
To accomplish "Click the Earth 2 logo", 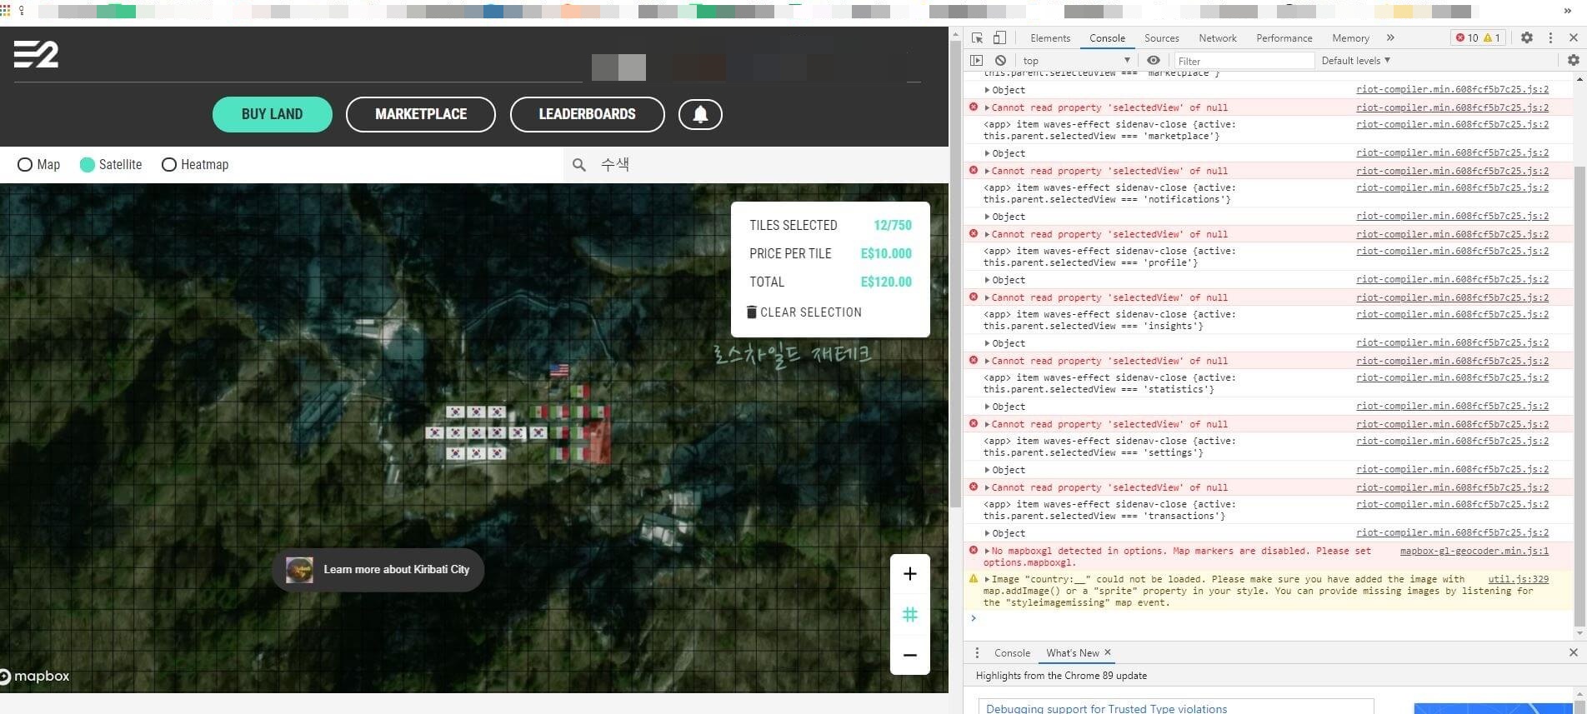I will tap(36, 54).
